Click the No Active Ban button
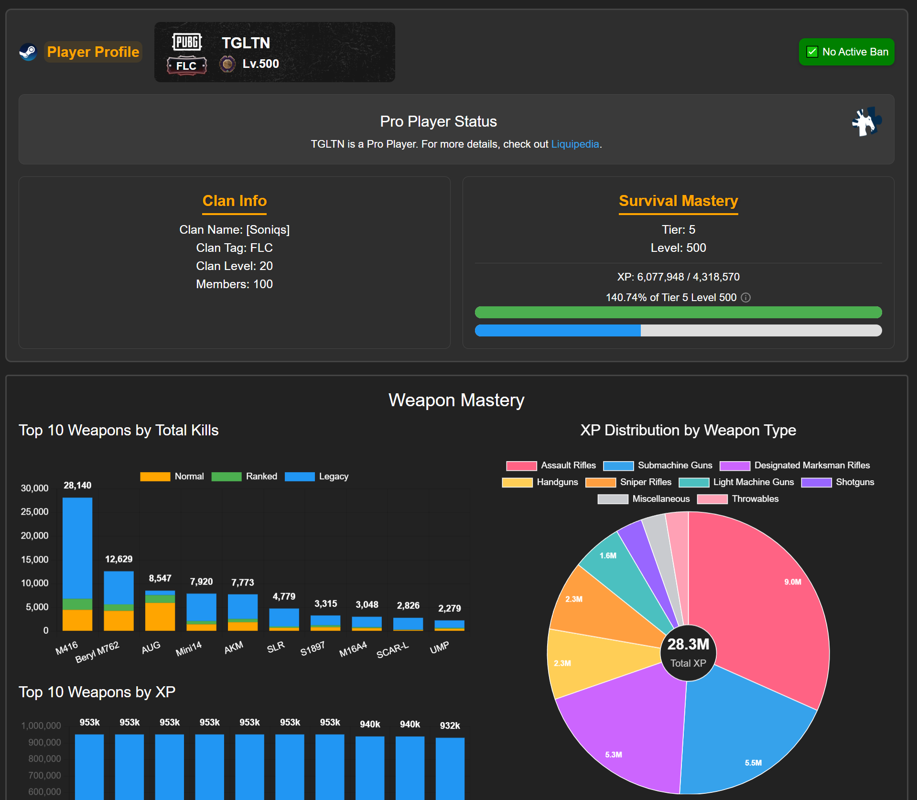917x800 pixels. [846, 52]
